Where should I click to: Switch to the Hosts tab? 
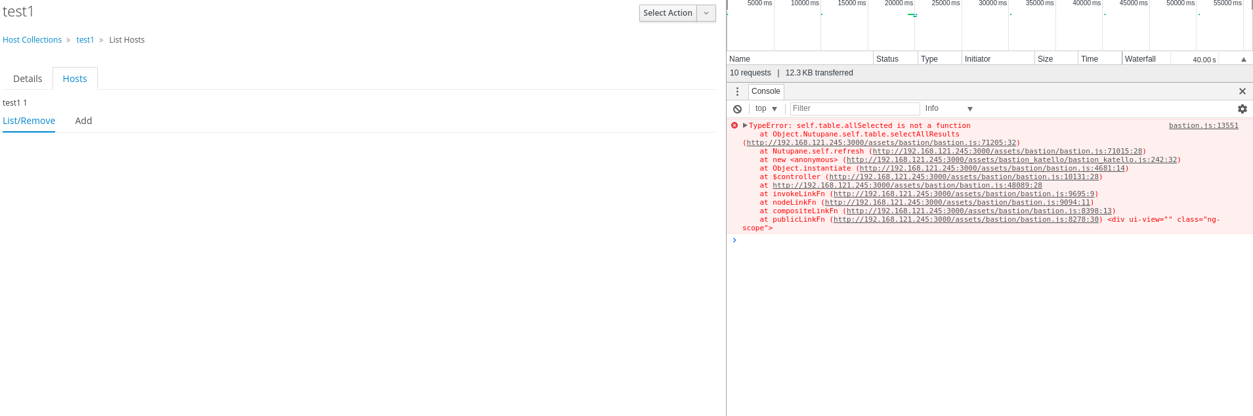pyautogui.click(x=75, y=79)
